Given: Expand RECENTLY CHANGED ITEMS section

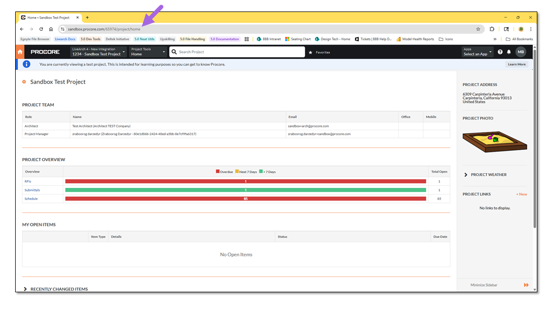Looking at the screenshot, I should click(55, 289).
